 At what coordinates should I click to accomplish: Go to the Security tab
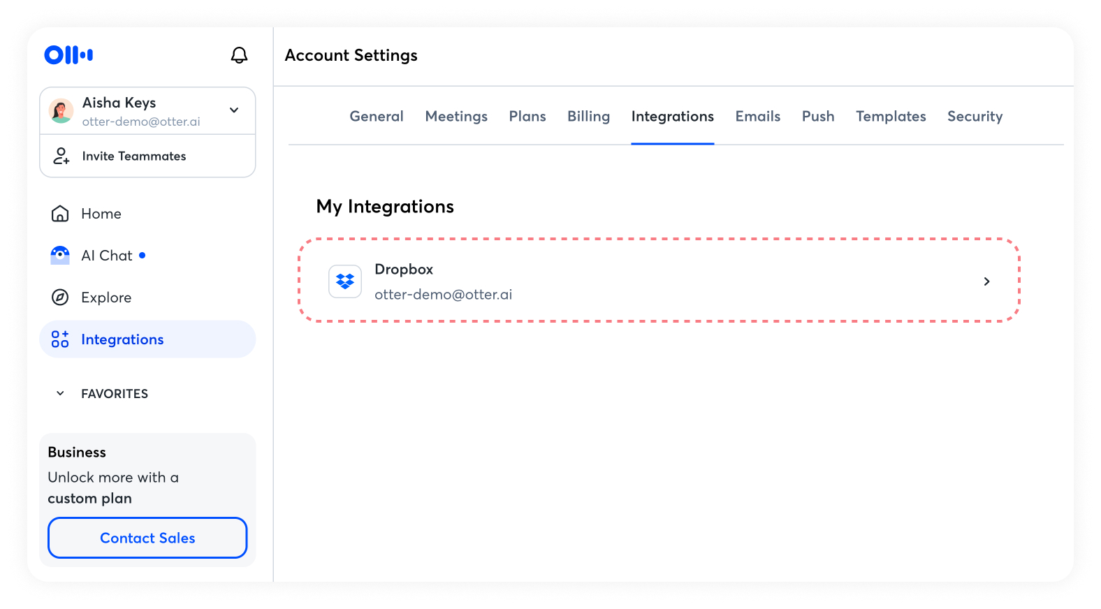(975, 117)
